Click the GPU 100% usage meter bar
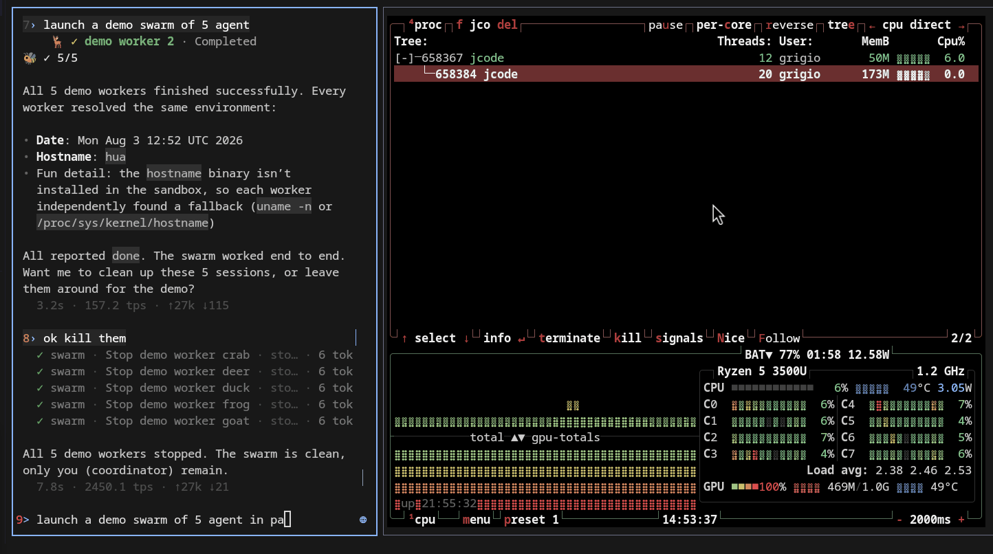The height and width of the screenshot is (554, 993). 745,487
